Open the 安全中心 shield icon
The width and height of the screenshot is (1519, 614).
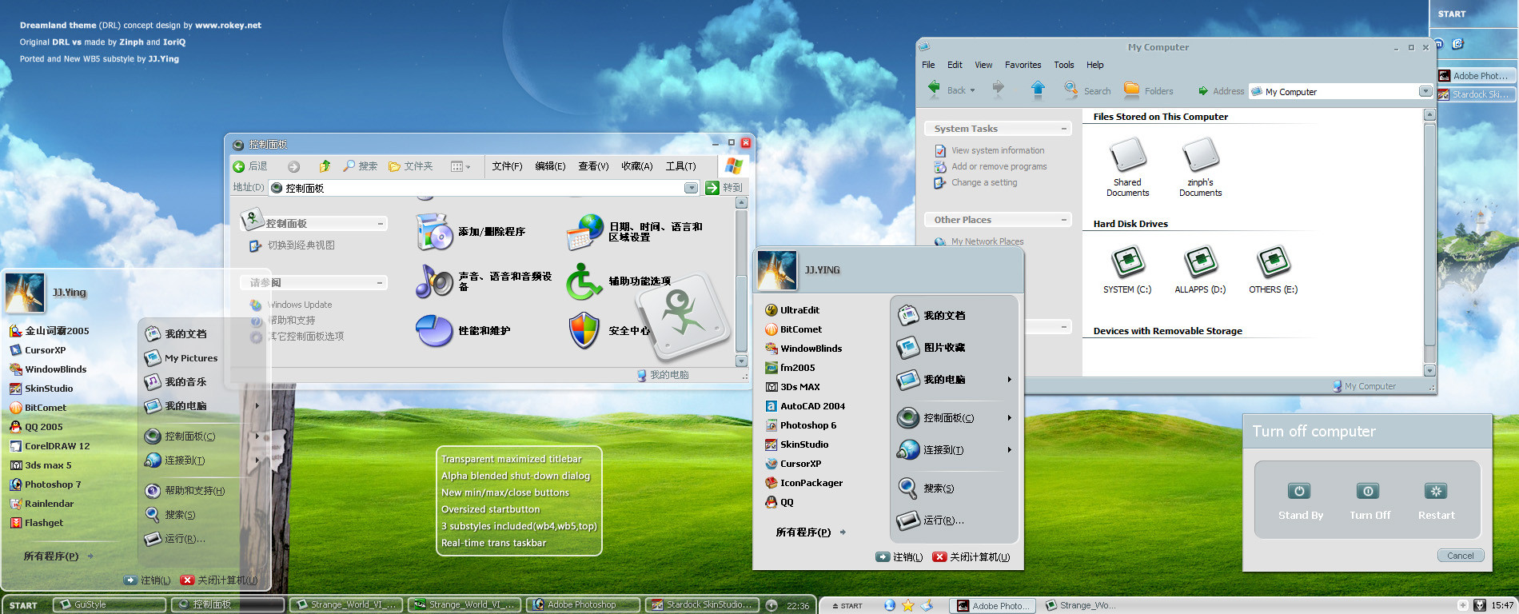584,331
